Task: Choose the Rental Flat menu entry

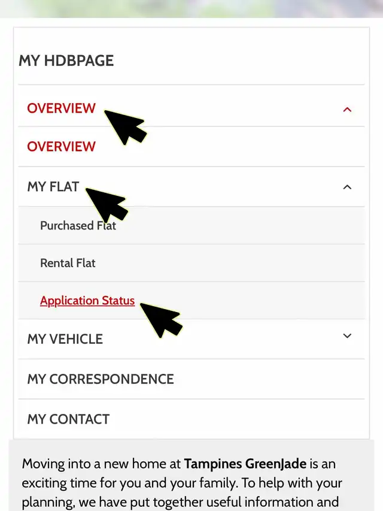Action: 68,263
